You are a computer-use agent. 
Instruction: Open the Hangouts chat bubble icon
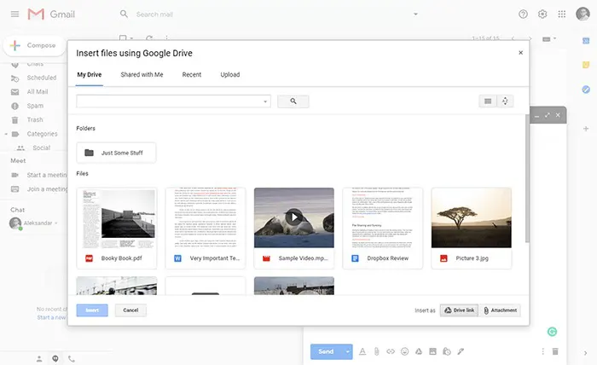point(55,358)
